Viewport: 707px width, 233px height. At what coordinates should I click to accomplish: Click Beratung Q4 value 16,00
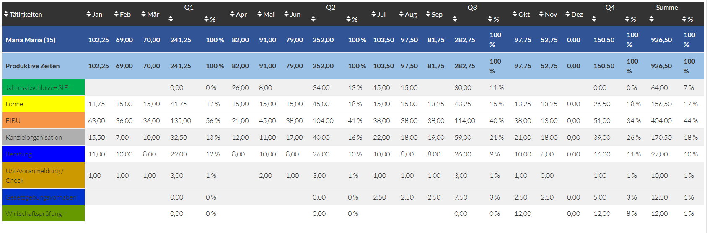(x=602, y=154)
